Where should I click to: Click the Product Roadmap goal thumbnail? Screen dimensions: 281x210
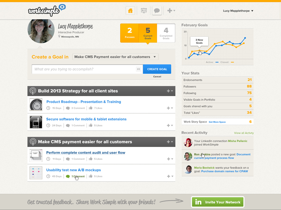click(36, 105)
